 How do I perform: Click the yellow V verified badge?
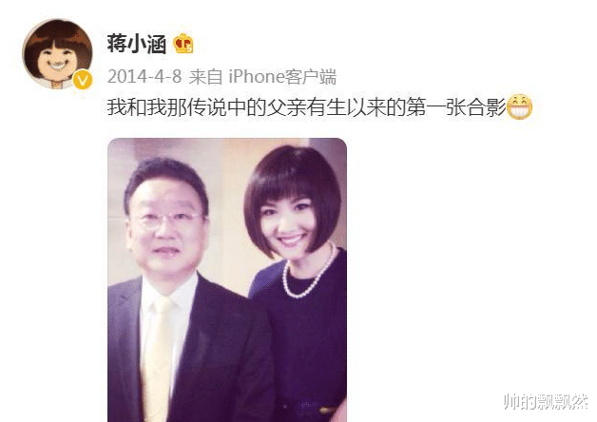pyautogui.click(x=83, y=80)
